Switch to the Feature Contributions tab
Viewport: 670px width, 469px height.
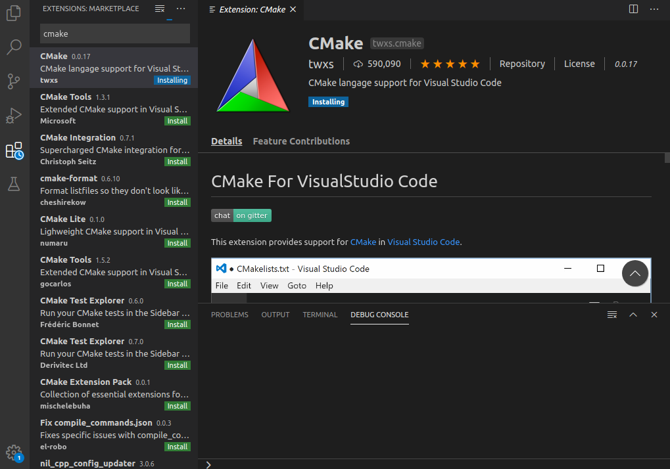point(301,141)
